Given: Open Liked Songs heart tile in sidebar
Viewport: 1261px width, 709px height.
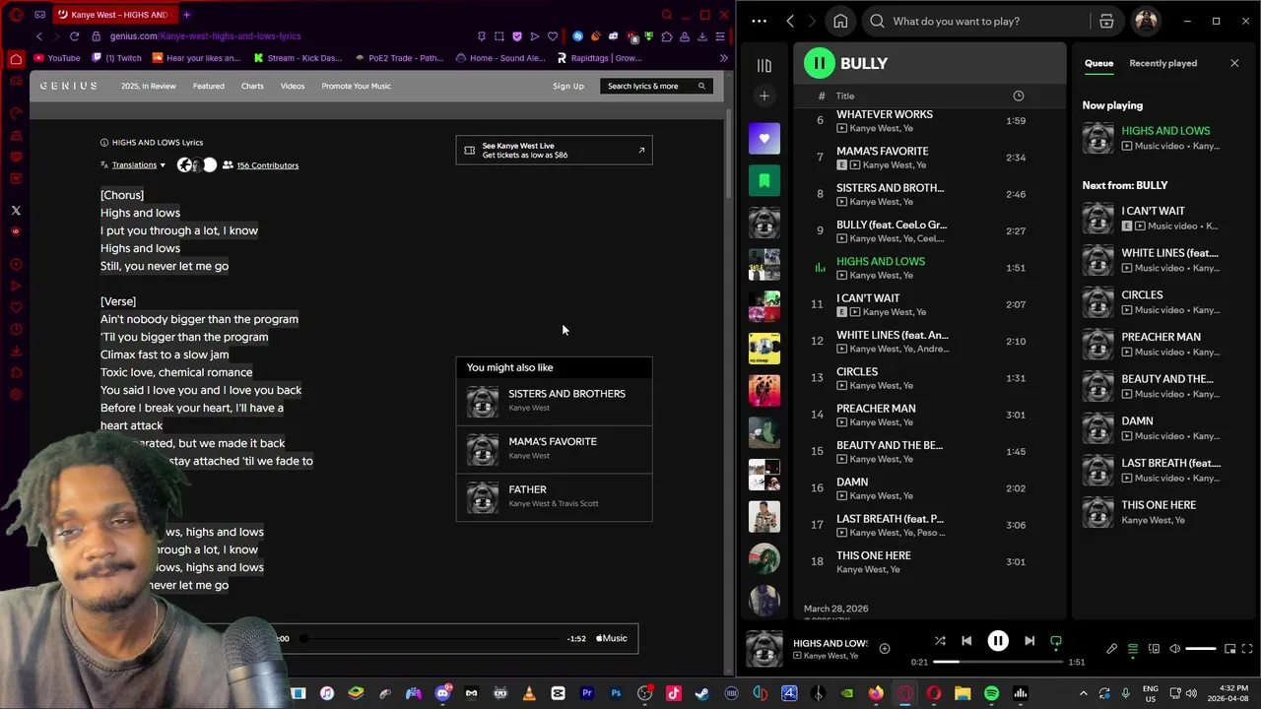Looking at the screenshot, I should 763,139.
